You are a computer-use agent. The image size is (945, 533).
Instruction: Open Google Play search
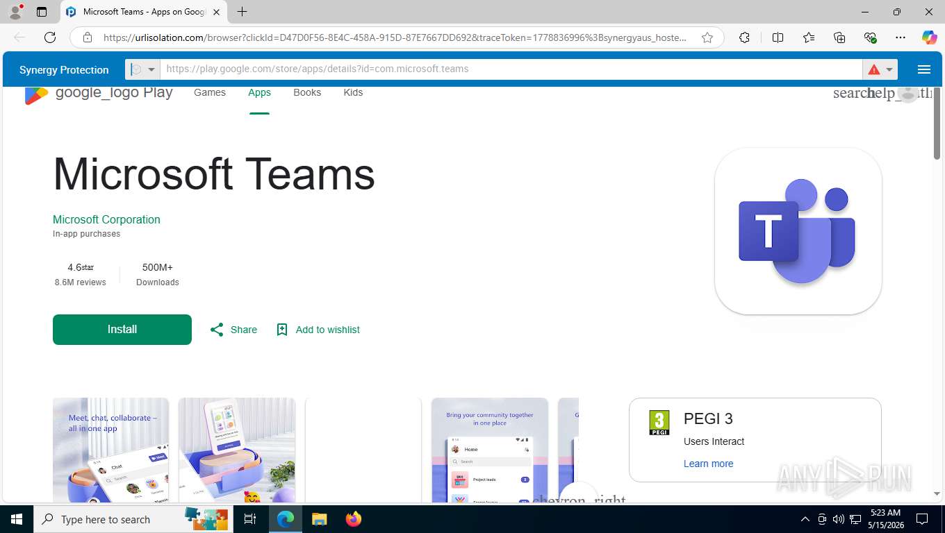pos(850,93)
